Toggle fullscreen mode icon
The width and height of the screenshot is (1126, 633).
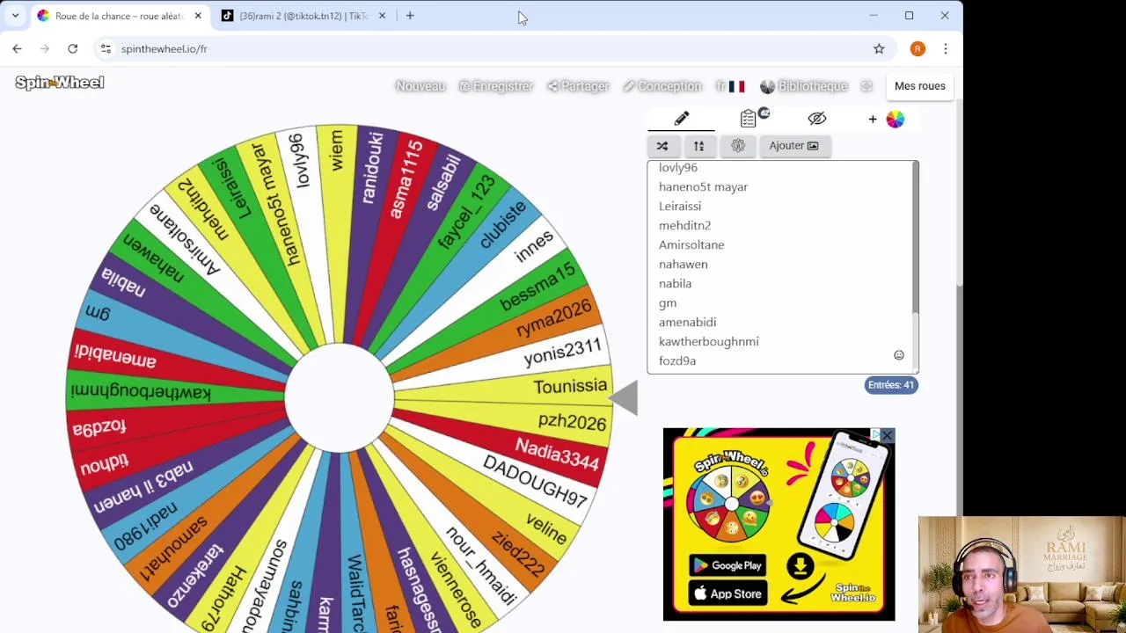866,86
